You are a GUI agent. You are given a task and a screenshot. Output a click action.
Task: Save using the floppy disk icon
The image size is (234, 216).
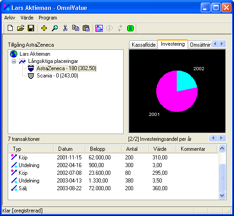click(x=31, y=28)
